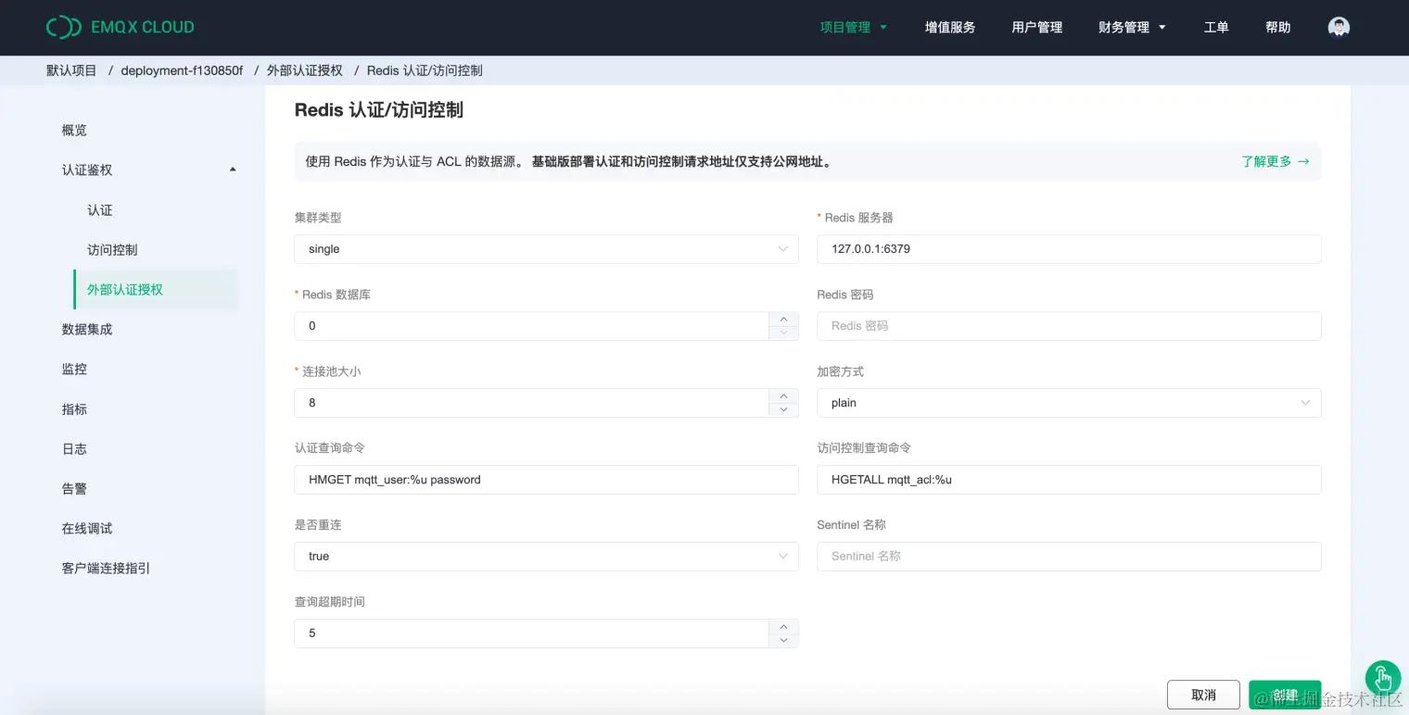
Task: Click the EMQX CLOUD logo
Action: pos(120,27)
